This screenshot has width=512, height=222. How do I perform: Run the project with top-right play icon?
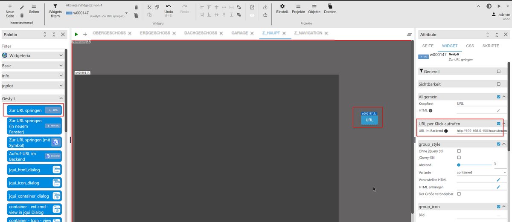pyautogui.click(x=499, y=6)
